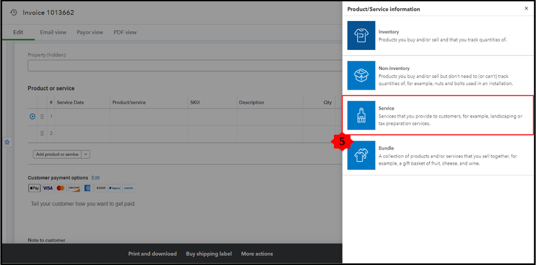The width and height of the screenshot is (536, 265).
Task: Click Print and download
Action: [153, 254]
